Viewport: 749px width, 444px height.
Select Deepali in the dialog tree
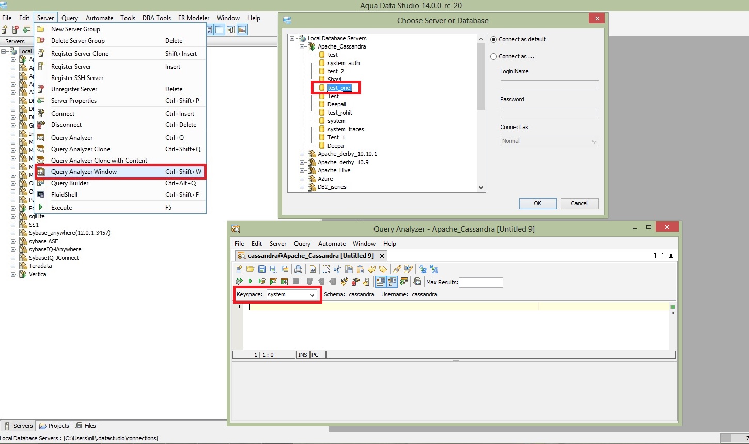click(337, 104)
